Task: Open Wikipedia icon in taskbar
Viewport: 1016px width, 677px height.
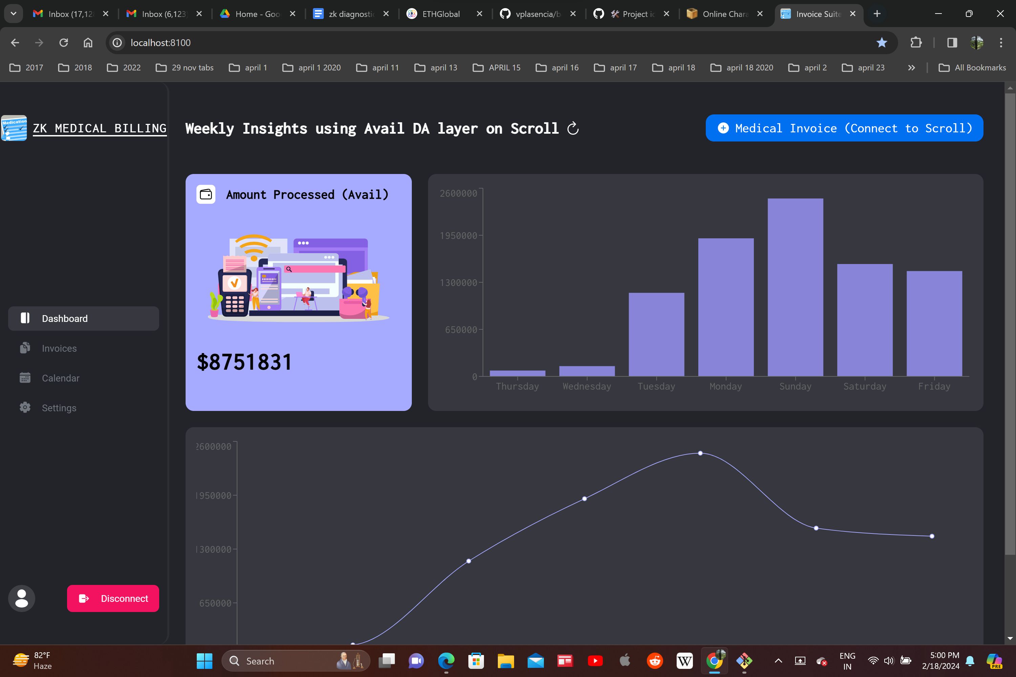Action: pos(685,661)
